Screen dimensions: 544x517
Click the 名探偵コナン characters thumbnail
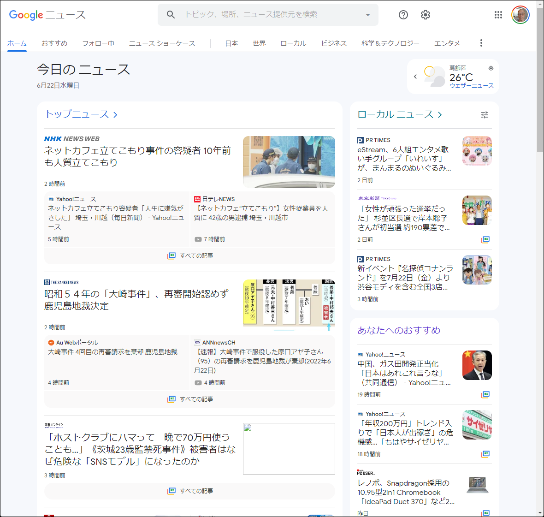point(477,270)
